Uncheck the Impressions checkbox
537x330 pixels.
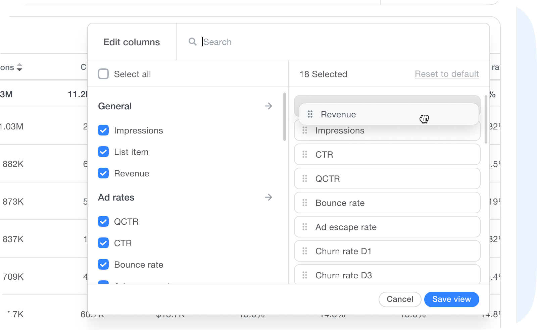[x=103, y=130]
